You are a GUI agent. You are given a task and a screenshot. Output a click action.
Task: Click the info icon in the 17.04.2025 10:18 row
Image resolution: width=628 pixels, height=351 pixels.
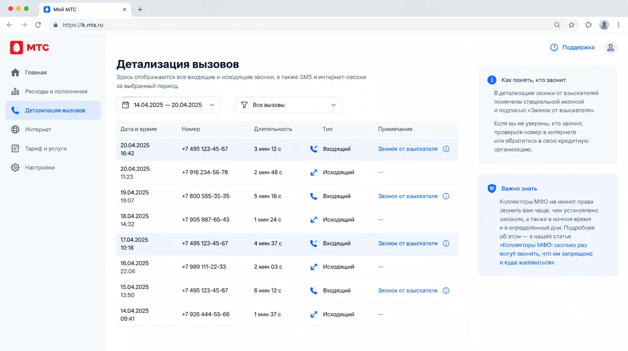(x=446, y=243)
